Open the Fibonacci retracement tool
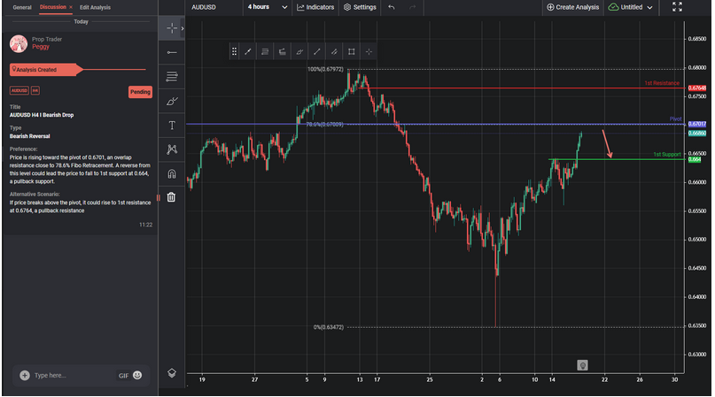 (x=172, y=77)
